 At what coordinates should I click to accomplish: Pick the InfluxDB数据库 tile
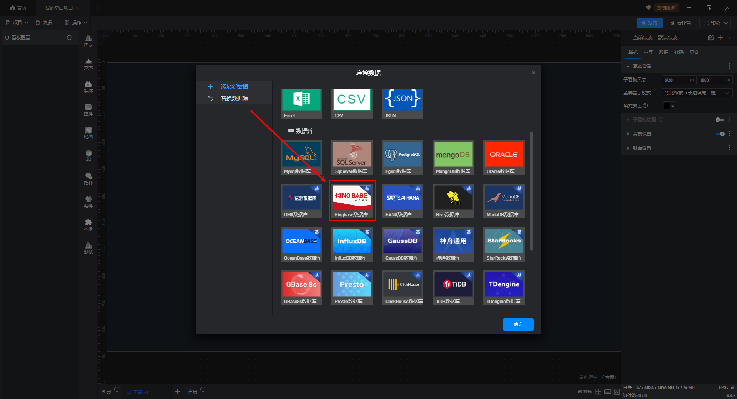pyautogui.click(x=352, y=244)
